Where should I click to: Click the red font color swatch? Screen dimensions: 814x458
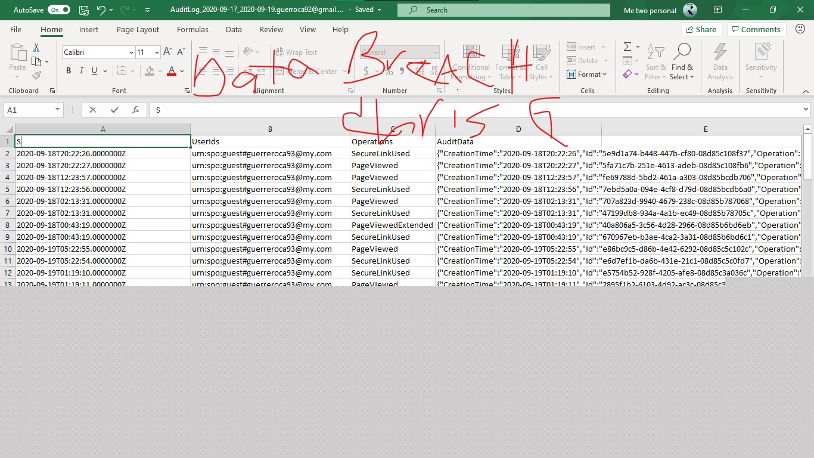coord(172,71)
